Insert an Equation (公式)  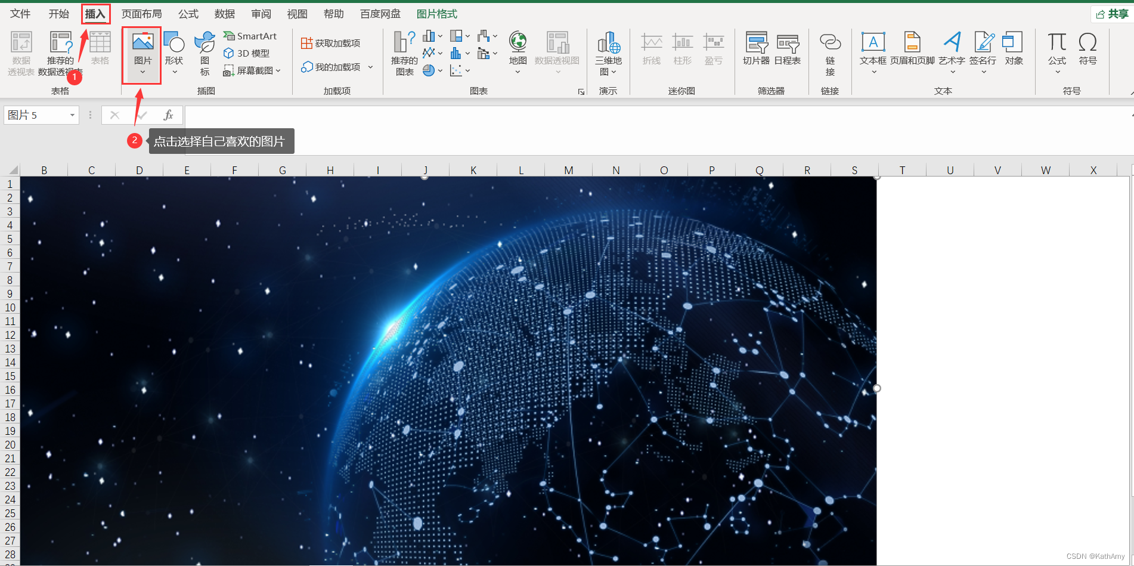[1057, 54]
